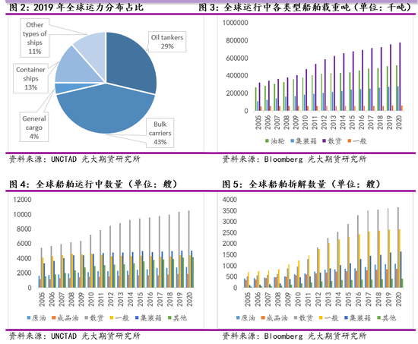Click the 2020 gray bar in figure 4
Screen dimensions: 418x344
pyautogui.click(x=189, y=249)
